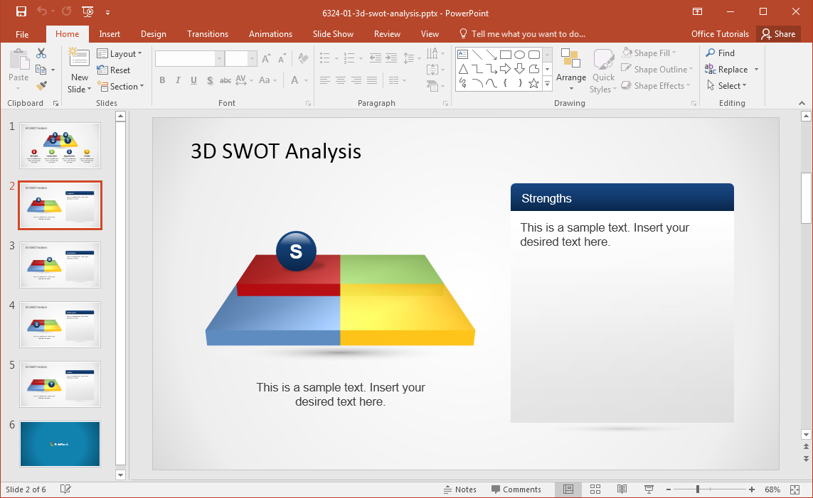Start the Slide Show from the status bar icon

point(649,489)
